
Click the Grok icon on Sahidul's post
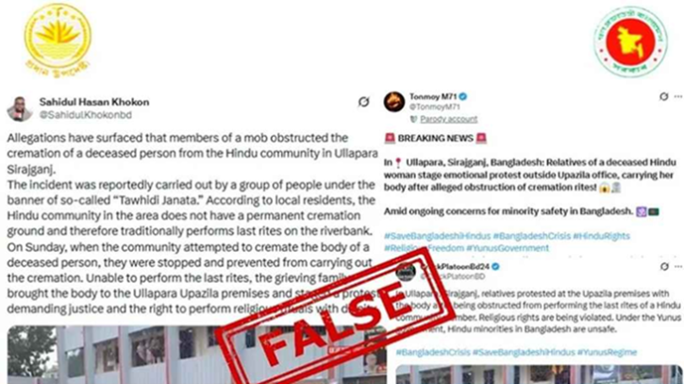(x=363, y=102)
